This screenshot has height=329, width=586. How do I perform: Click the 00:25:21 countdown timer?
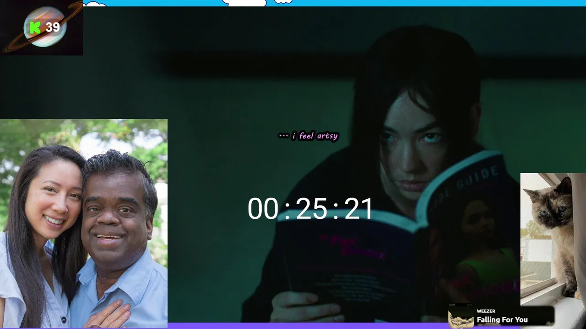[x=310, y=209]
